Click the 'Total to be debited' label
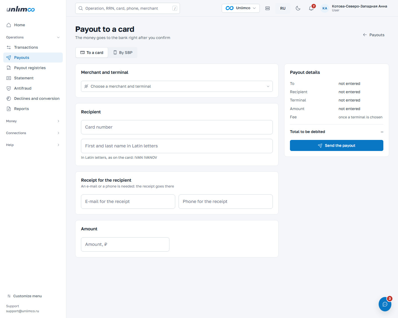The image size is (398, 318). tap(307, 132)
